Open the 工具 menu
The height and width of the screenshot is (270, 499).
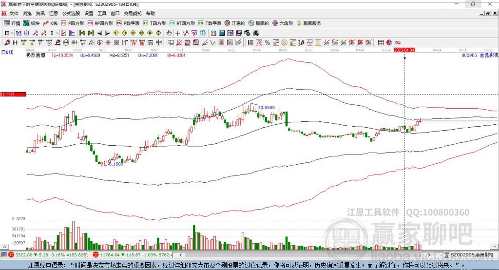(102, 13)
